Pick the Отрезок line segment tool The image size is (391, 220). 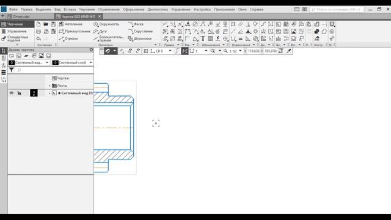pos(68,38)
